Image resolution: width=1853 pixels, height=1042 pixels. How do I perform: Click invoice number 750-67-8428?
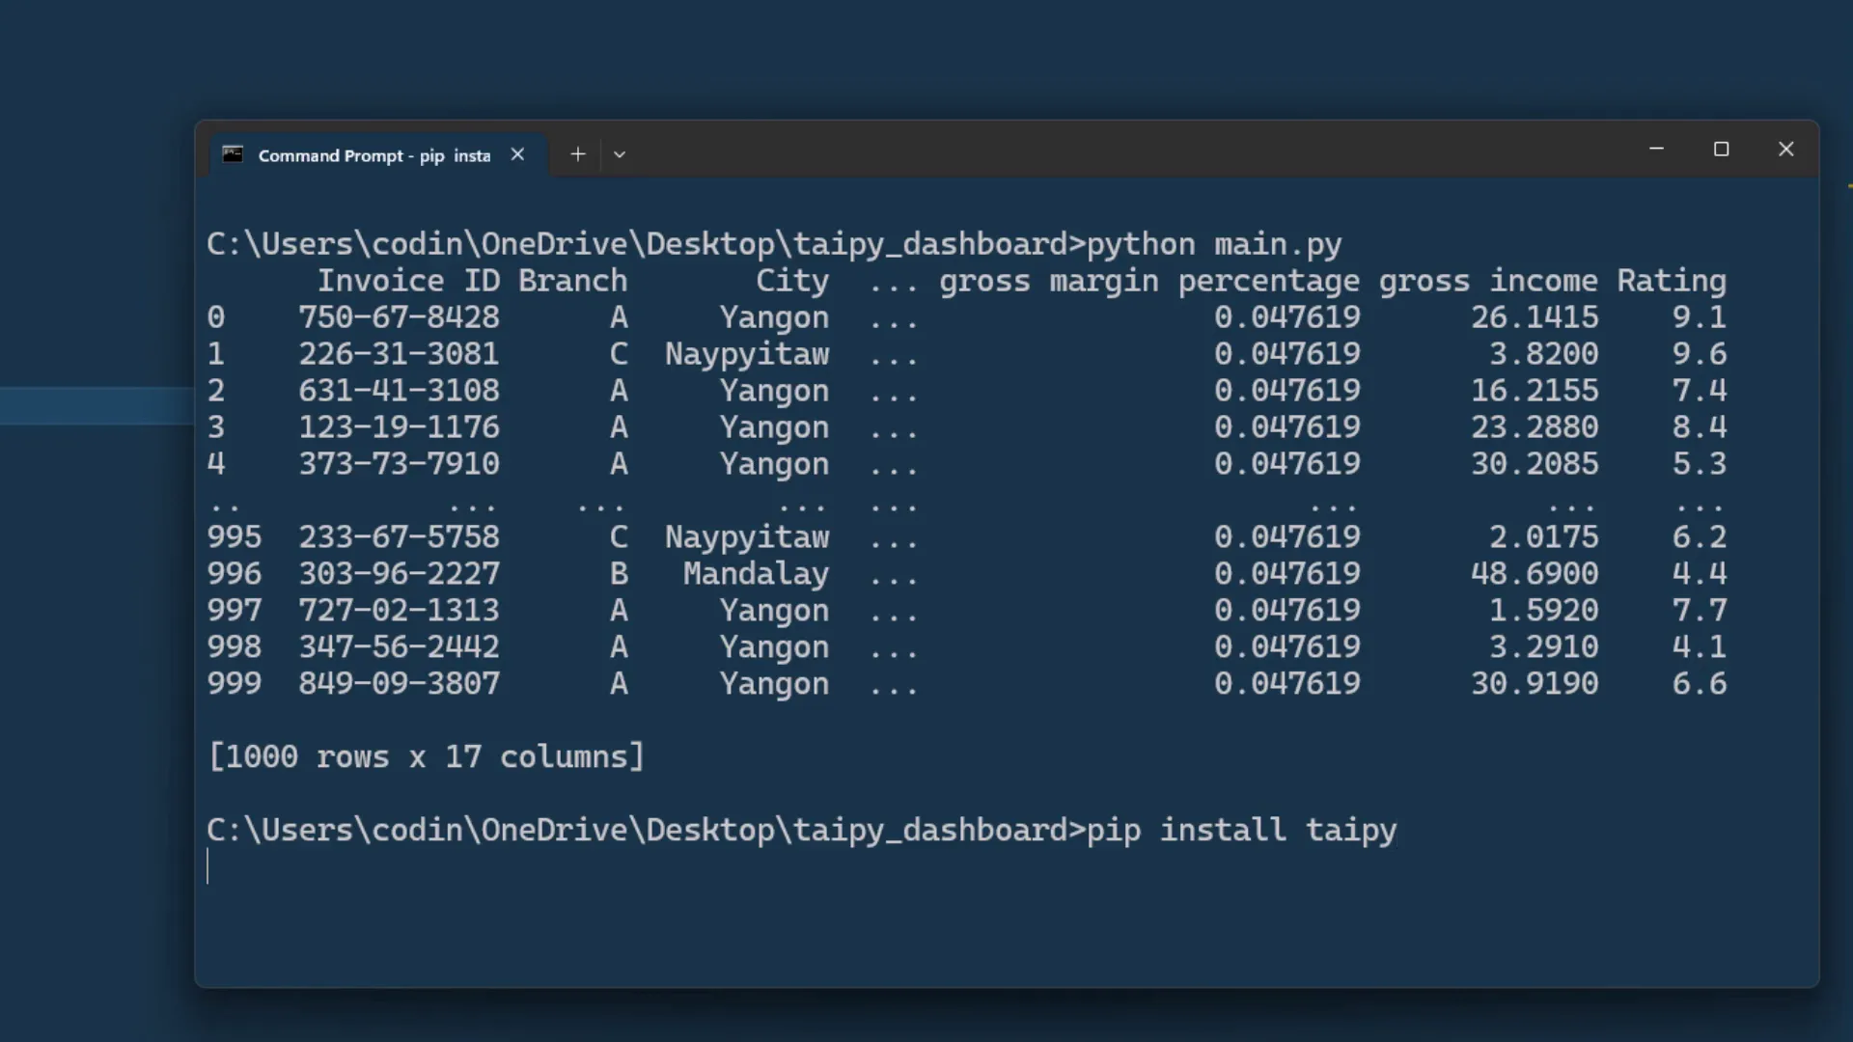pos(399,317)
